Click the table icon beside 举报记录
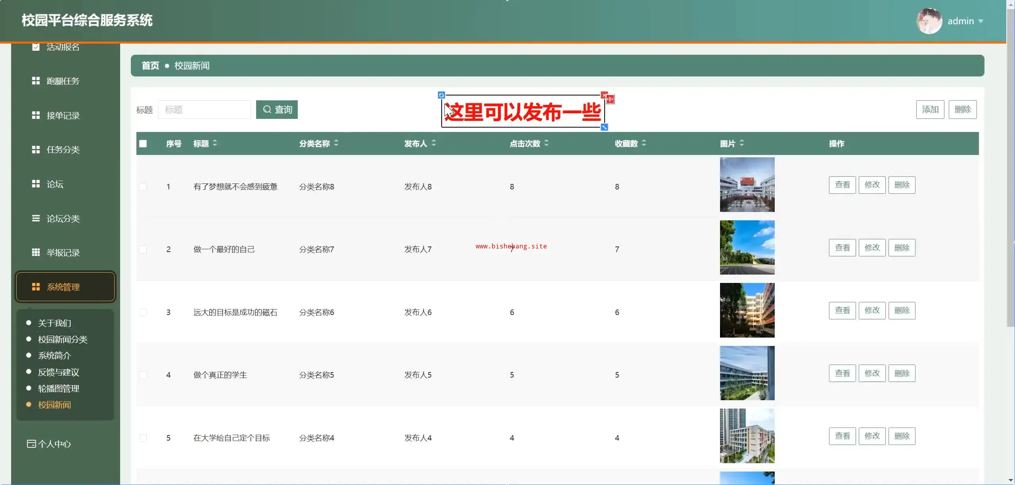1015x485 pixels. pyautogui.click(x=36, y=252)
